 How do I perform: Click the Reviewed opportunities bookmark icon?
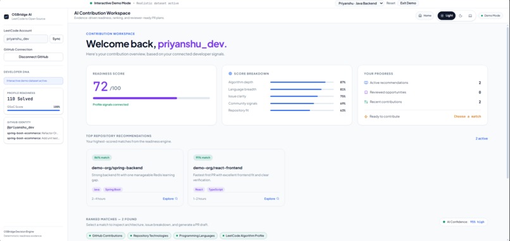[366, 93]
